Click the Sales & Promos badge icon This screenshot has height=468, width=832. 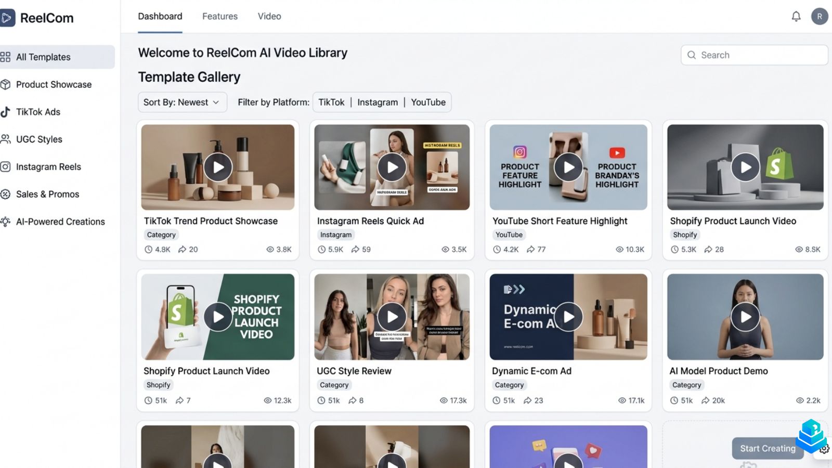click(x=5, y=194)
